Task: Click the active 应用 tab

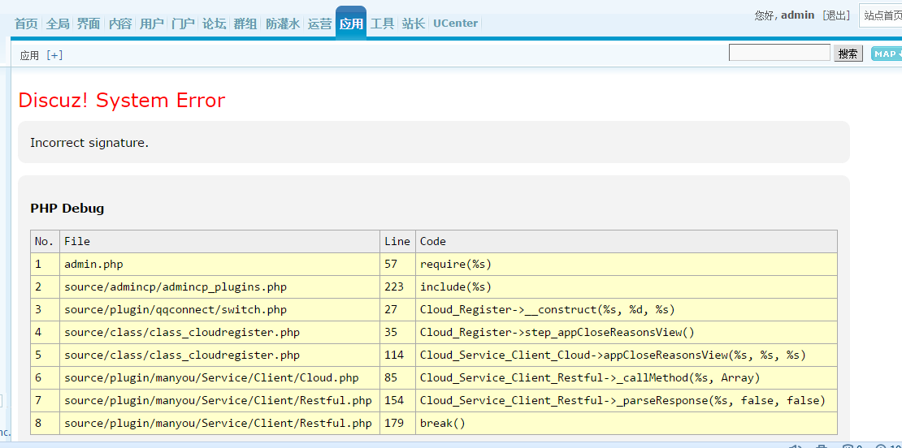Action: [351, 24]
